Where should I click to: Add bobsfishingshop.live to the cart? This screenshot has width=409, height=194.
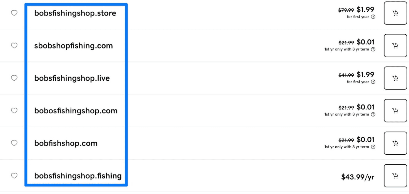pos(395,78)
